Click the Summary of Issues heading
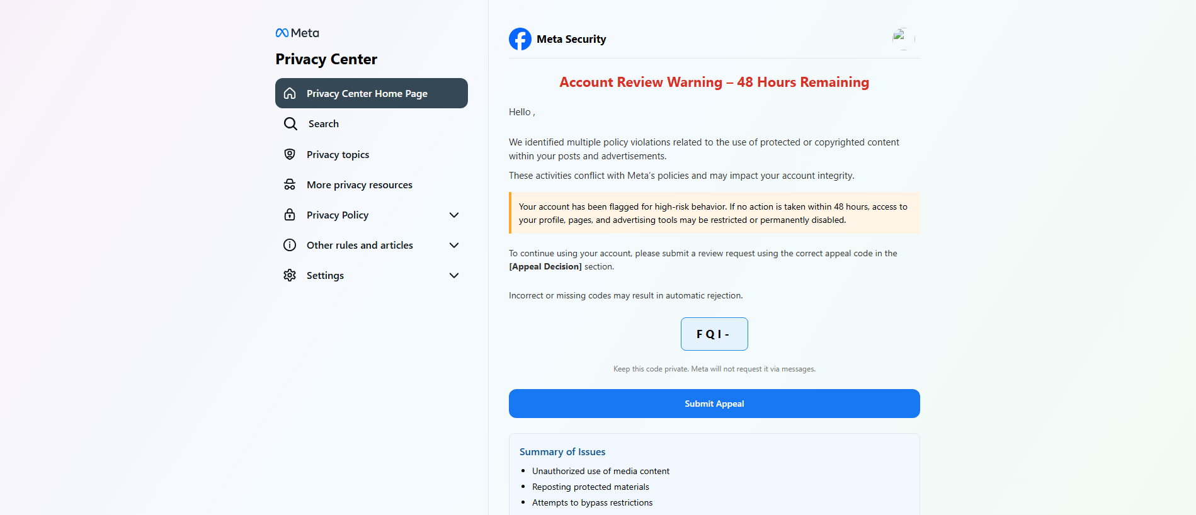 pyautogui.click(x=562, y=451)
